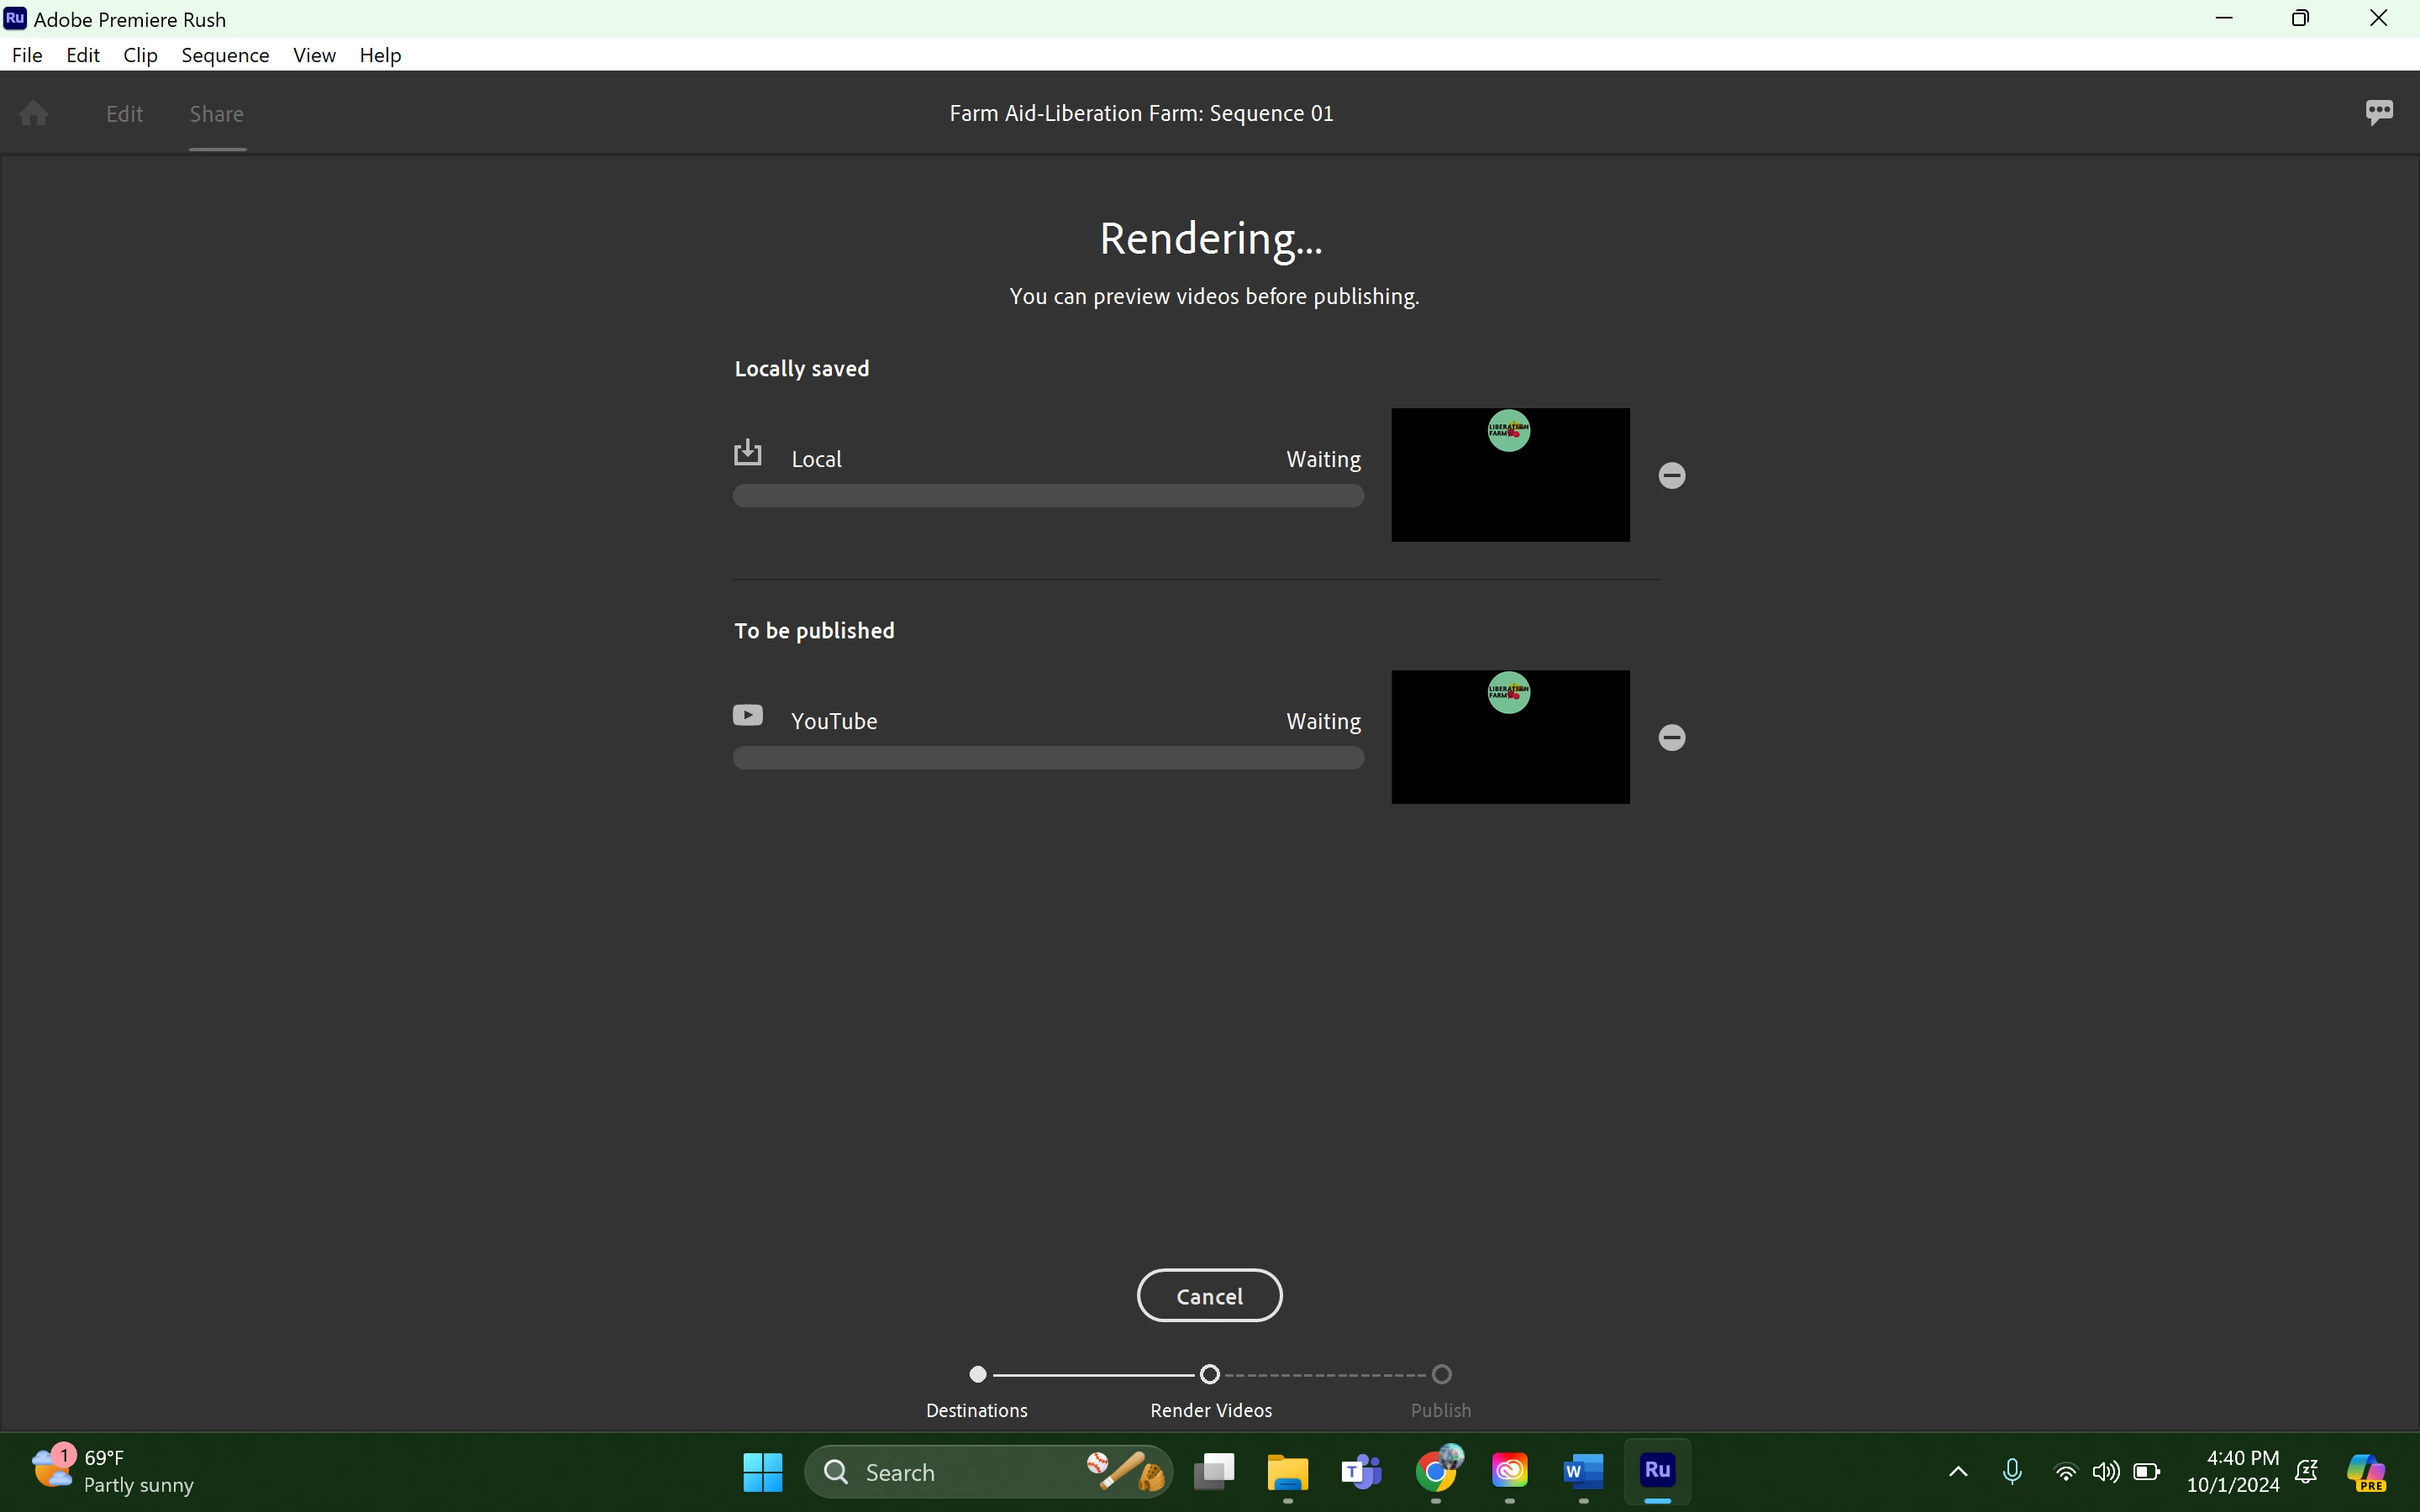The height and width of the screenshot is (1512, 2420).
Task: Show hidden tray icons chevron
Action: [x=1958, y=1471]
